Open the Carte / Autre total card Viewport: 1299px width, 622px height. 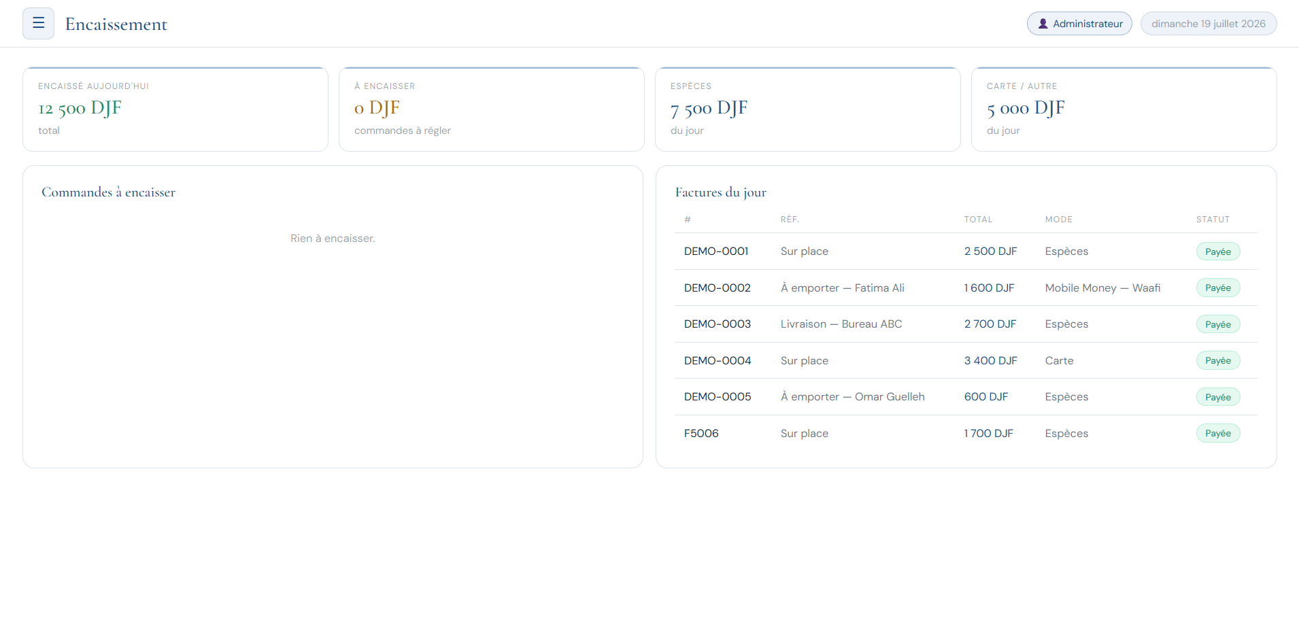[x=1124, y=109]
